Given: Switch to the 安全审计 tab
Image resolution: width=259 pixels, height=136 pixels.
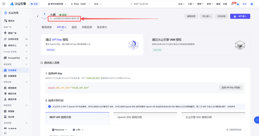Looking at the screenshot, I should (102, 27).
